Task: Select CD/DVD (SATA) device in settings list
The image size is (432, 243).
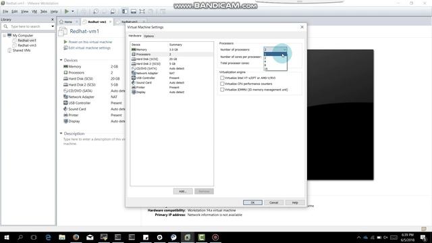Action: tap(171, 68)
